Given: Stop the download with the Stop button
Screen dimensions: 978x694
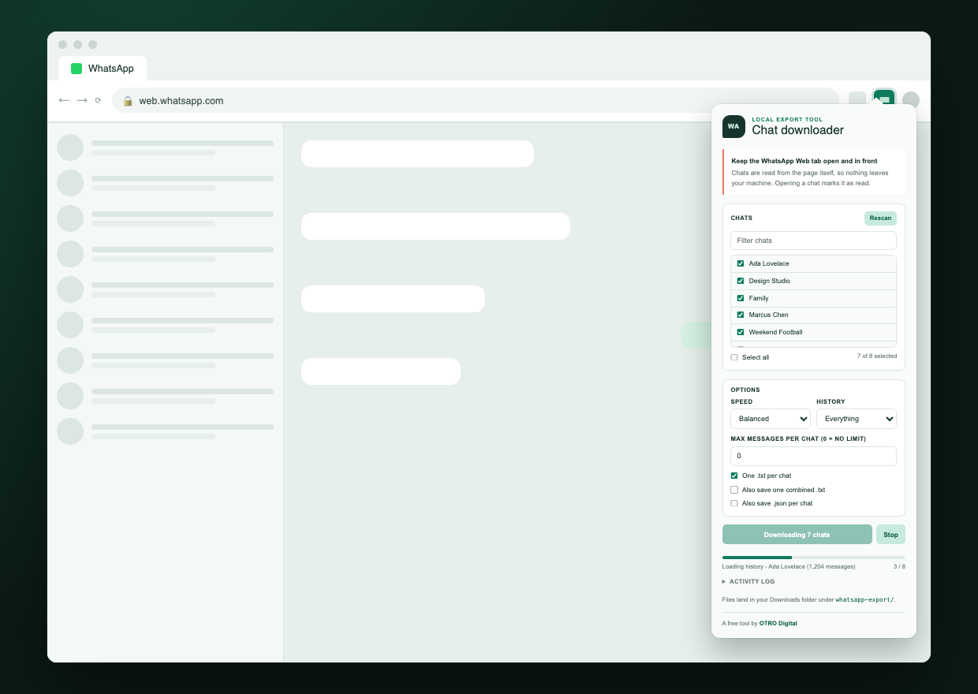Looking at the screenshot, I should (x=890, y=535).
